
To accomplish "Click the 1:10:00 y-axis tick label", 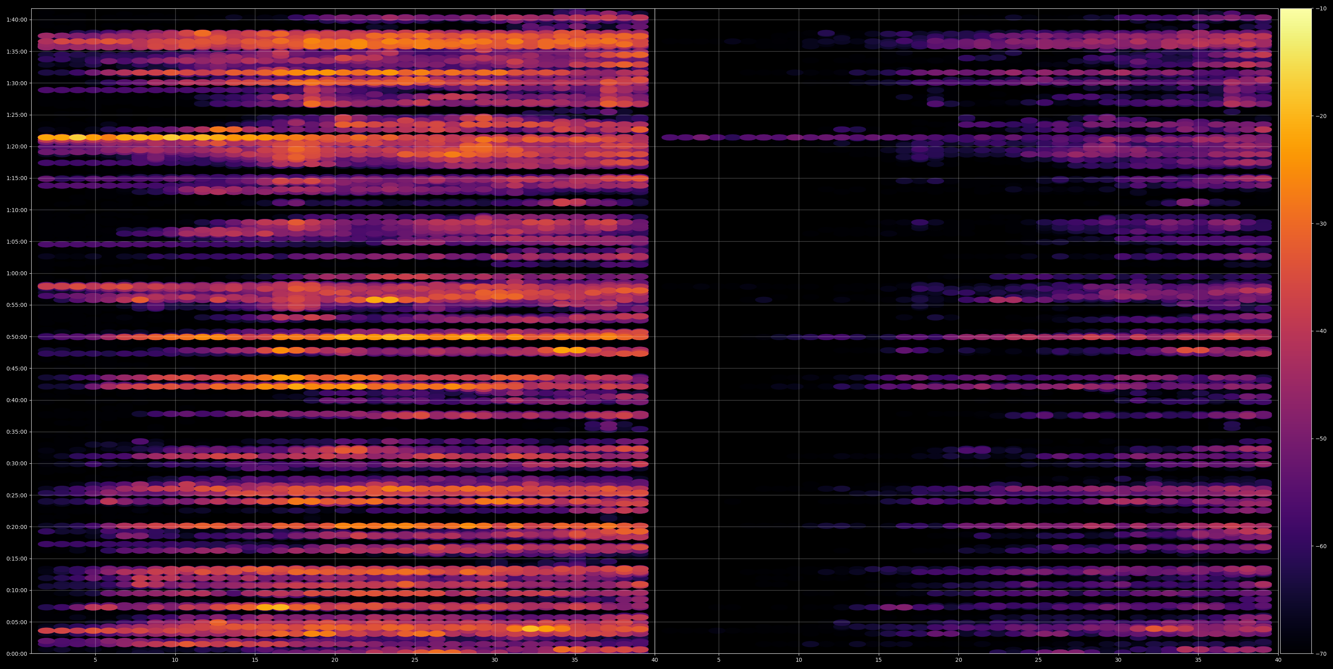I will 16,210.
